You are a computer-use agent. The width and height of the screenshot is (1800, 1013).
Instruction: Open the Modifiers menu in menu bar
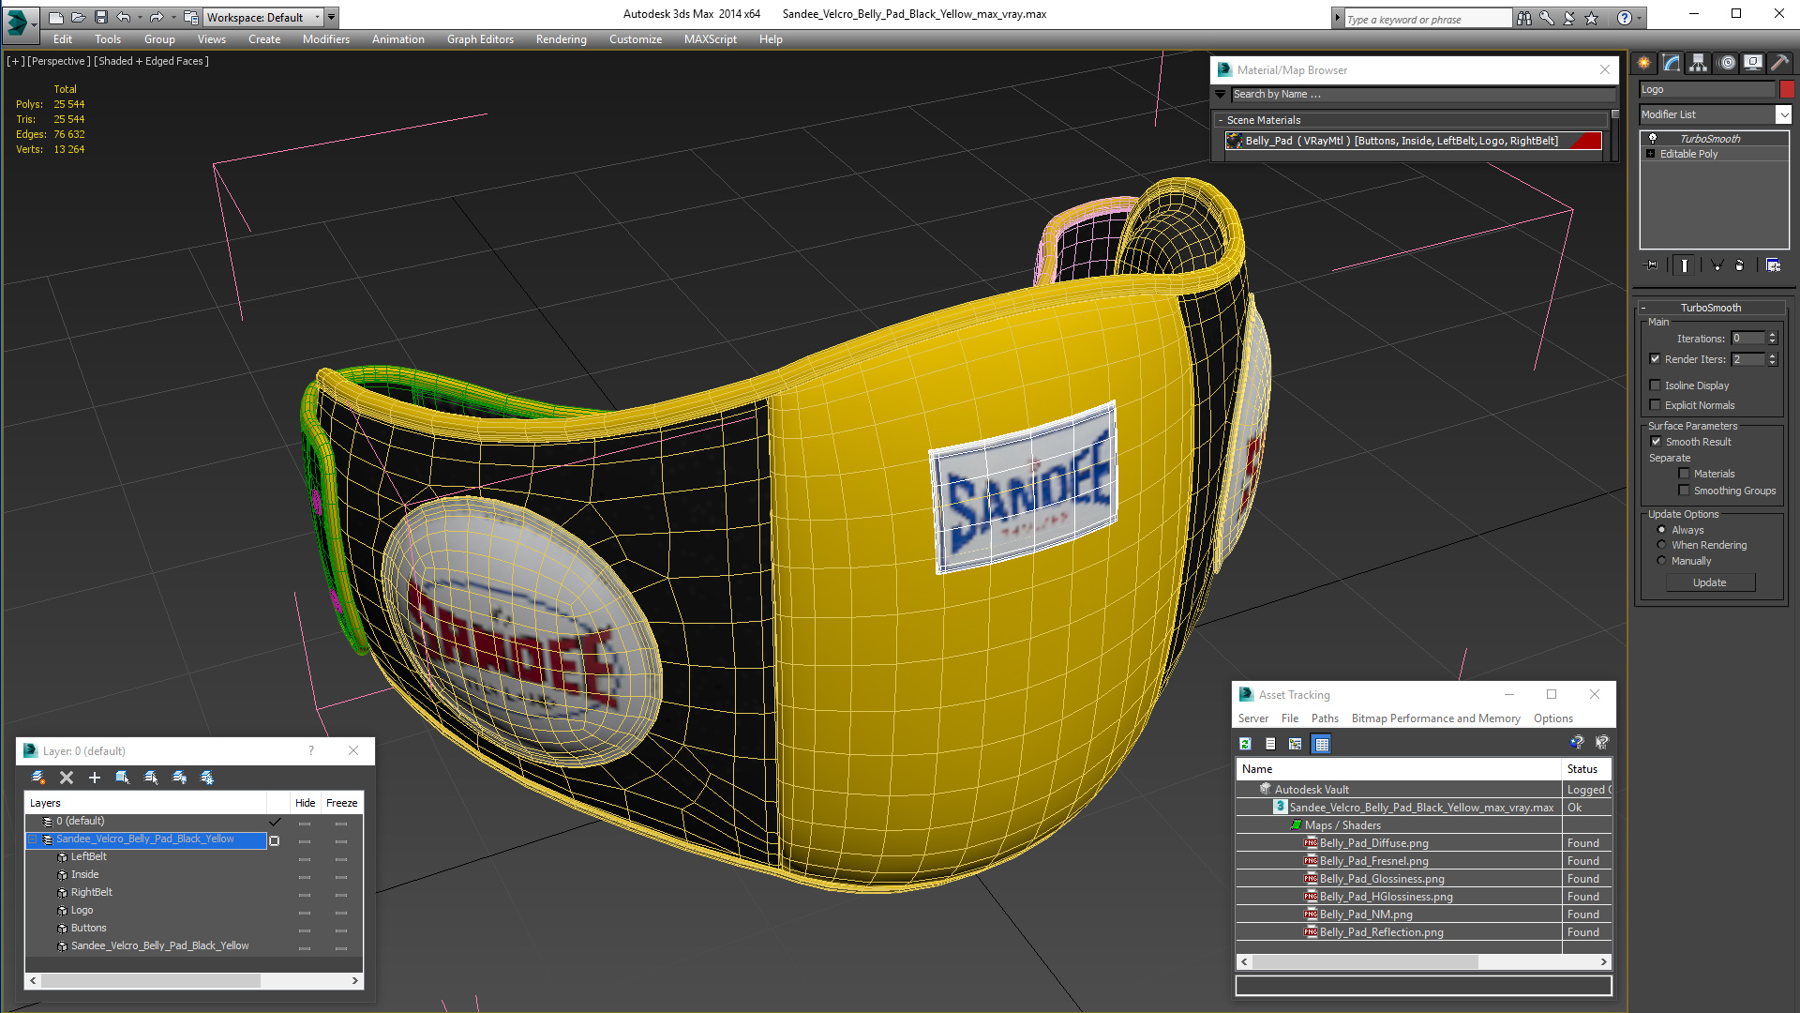pos(325,38)
